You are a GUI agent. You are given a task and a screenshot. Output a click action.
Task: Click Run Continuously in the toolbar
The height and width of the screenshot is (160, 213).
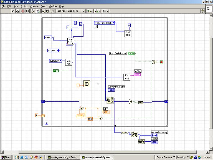[x=18, y=11]
